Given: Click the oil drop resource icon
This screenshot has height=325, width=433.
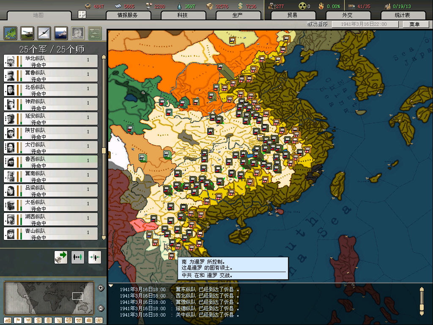Looking at the screenshot, I should 179,6.
